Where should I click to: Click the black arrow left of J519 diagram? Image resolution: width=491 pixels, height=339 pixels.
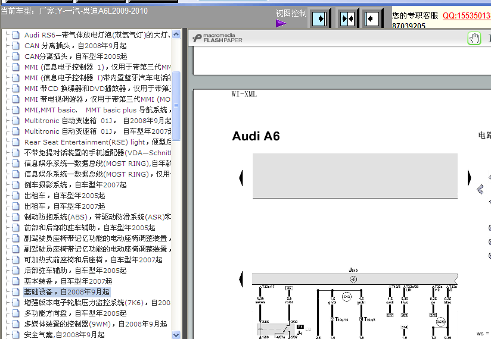click(x=241, y=279)
